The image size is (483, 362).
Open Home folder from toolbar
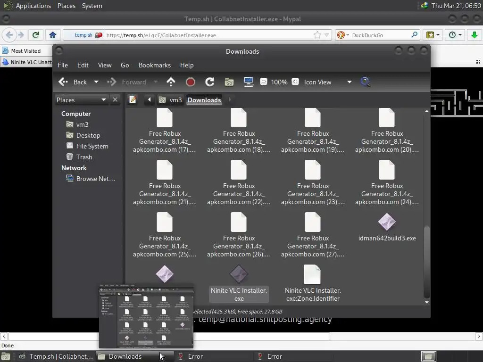(229, 82)
